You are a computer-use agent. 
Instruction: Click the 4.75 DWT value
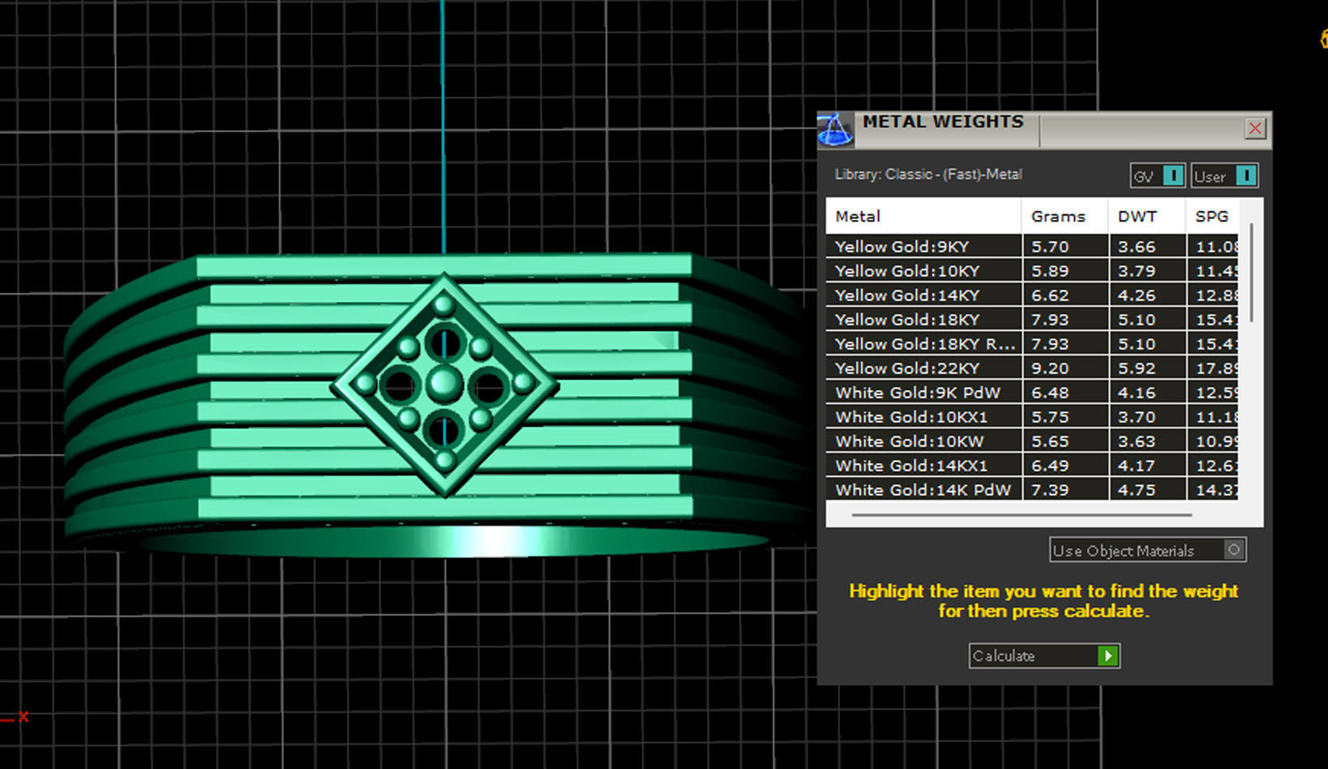(x=1137, y=490)
